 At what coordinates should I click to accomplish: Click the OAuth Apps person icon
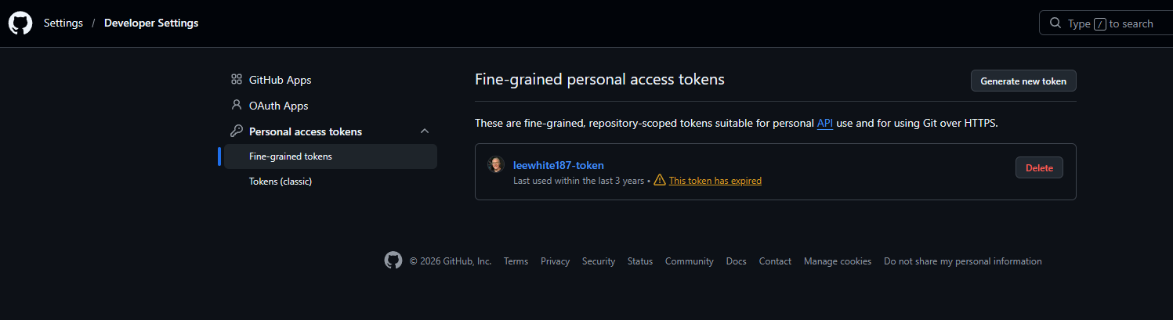click(x=236, y=105)
